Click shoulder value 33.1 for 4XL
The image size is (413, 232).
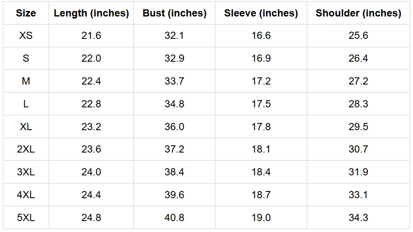pyautogui.click(x=358, y=195)
